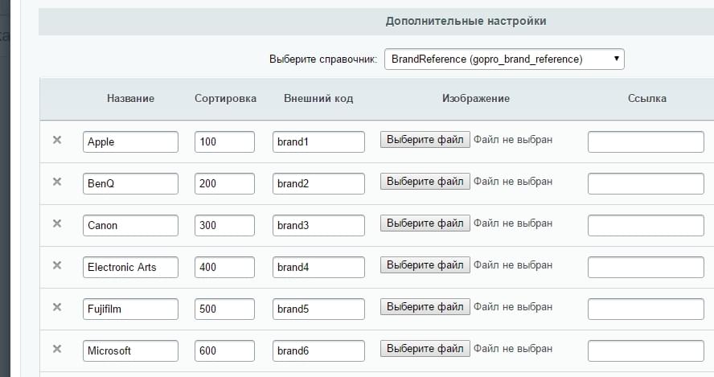714x377 pixels.
Task: Click the X icon next to Microsoft
Action: (x=57, y=349)
